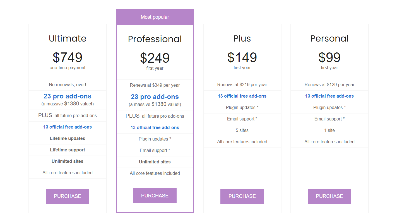View Professional's 13 official free add-ons
Screen dimensions: 397x220
tap(155, 128)
